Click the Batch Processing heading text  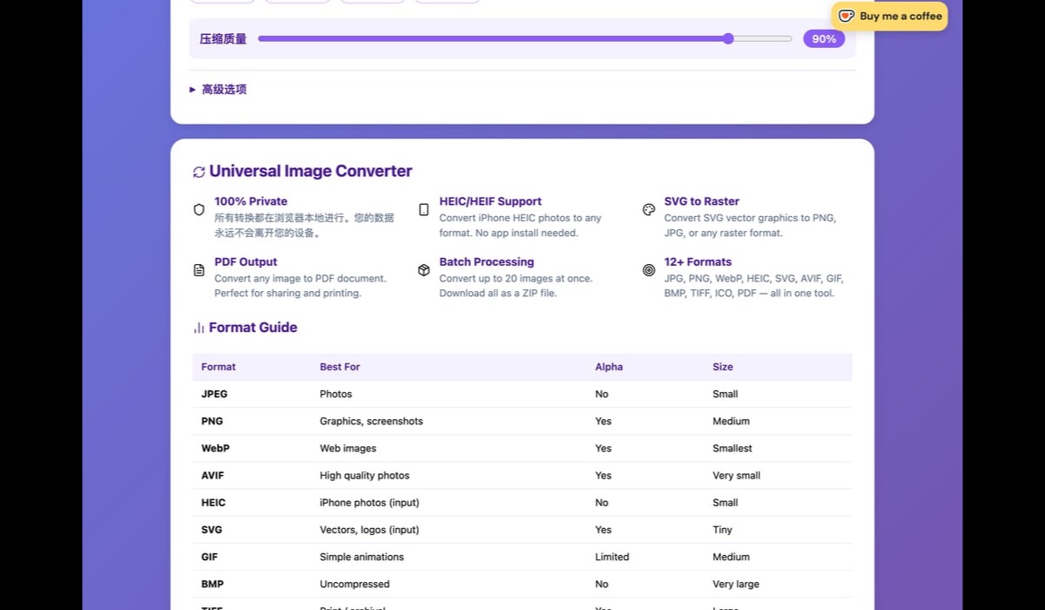[x=486, y=261]
